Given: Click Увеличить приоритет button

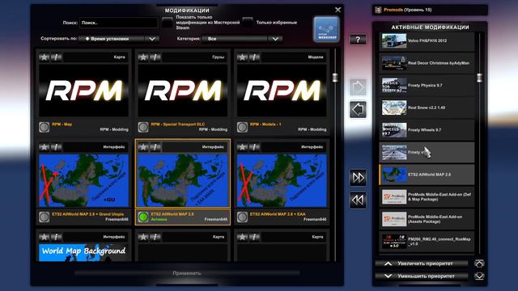Looking at the screenshot, I should coord(422,264).
